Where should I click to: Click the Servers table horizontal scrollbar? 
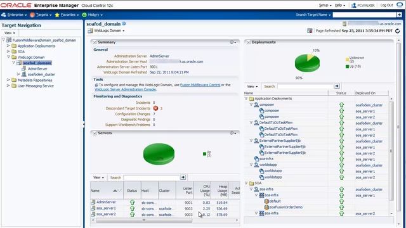(x=144, y=220)
